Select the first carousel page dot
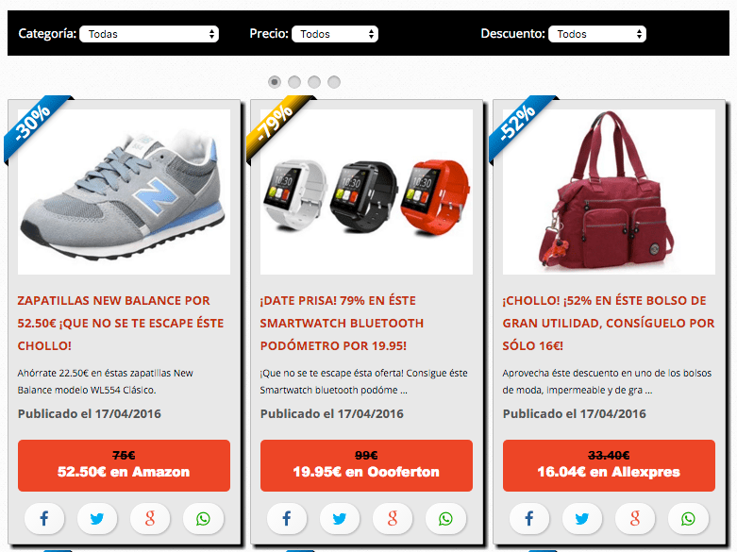 tap(275, 82)
